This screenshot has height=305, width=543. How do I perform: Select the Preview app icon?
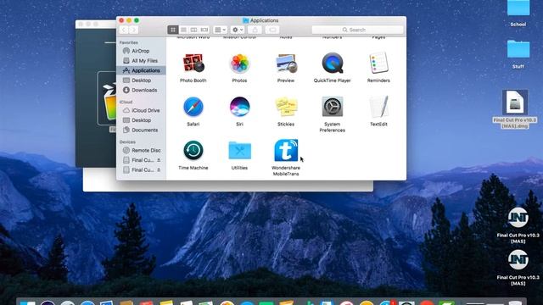tap(286, 64)
